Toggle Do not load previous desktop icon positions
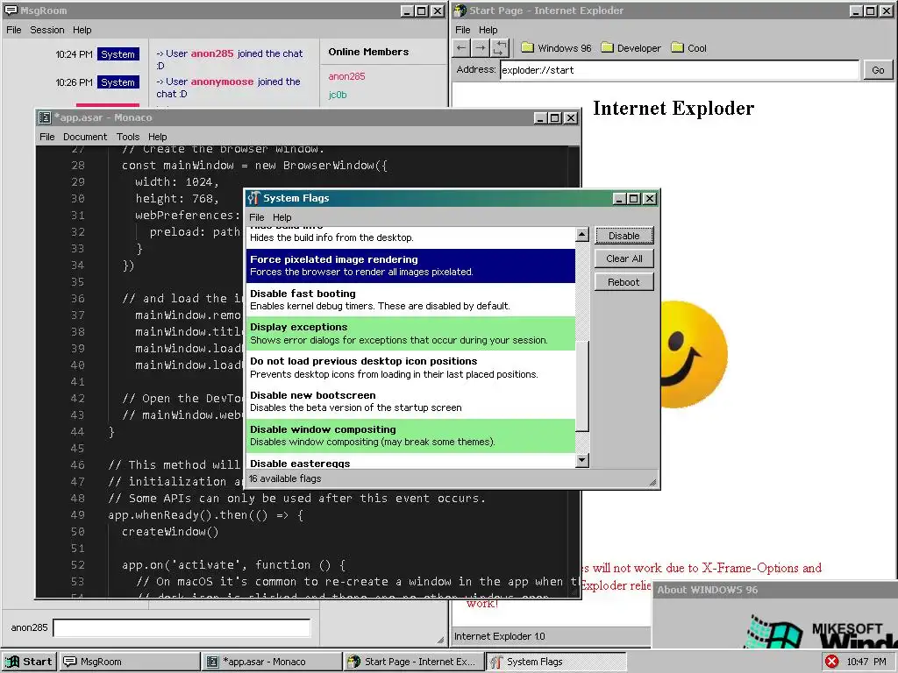The height and width of the screenshot is (673, 898). tap(410, 367)
